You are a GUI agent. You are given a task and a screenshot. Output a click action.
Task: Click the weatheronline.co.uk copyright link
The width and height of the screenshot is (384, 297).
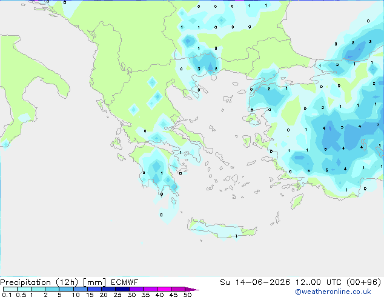pos(333,292)
